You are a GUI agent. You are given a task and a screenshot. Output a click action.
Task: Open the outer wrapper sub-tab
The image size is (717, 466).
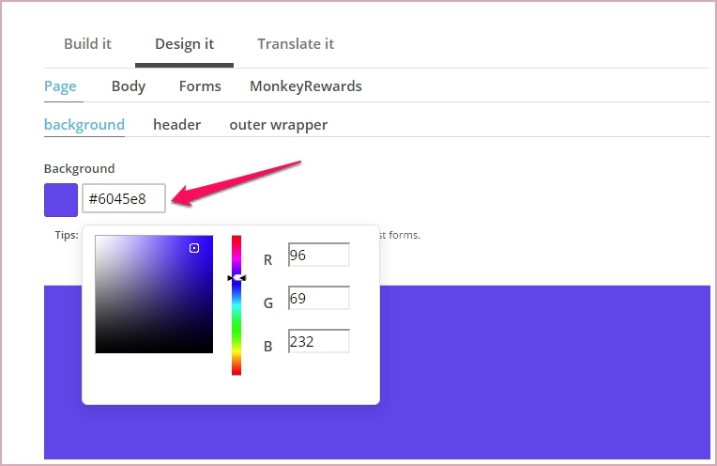[x=278, y=125]
